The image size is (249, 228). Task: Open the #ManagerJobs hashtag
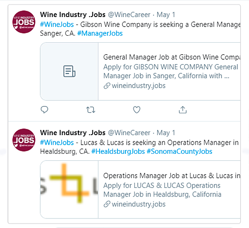point(100,34)
